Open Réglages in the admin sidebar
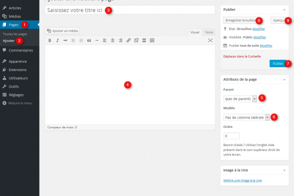The image size is (294, 196). click(16, 95)
